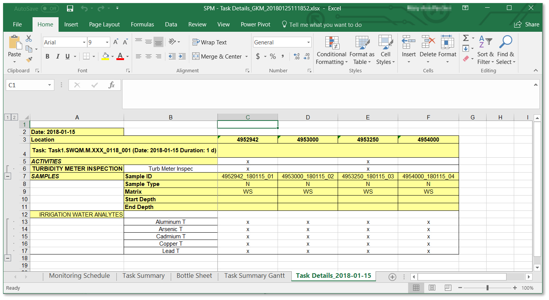Open the borders button
549x300 pixels.
click(87, 57)
